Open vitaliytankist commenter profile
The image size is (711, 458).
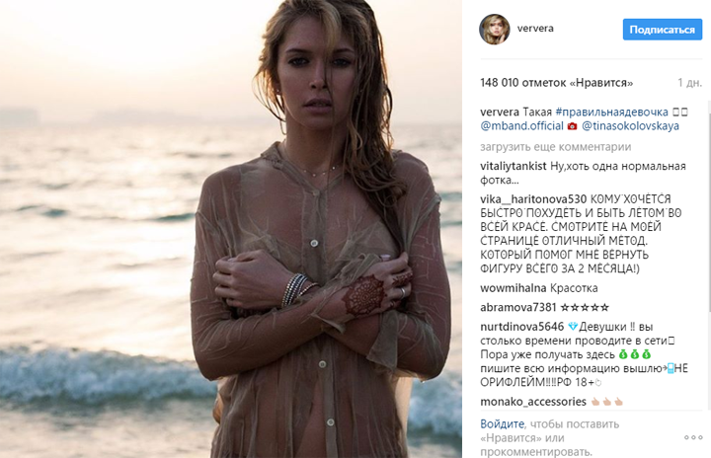(513, 167)
